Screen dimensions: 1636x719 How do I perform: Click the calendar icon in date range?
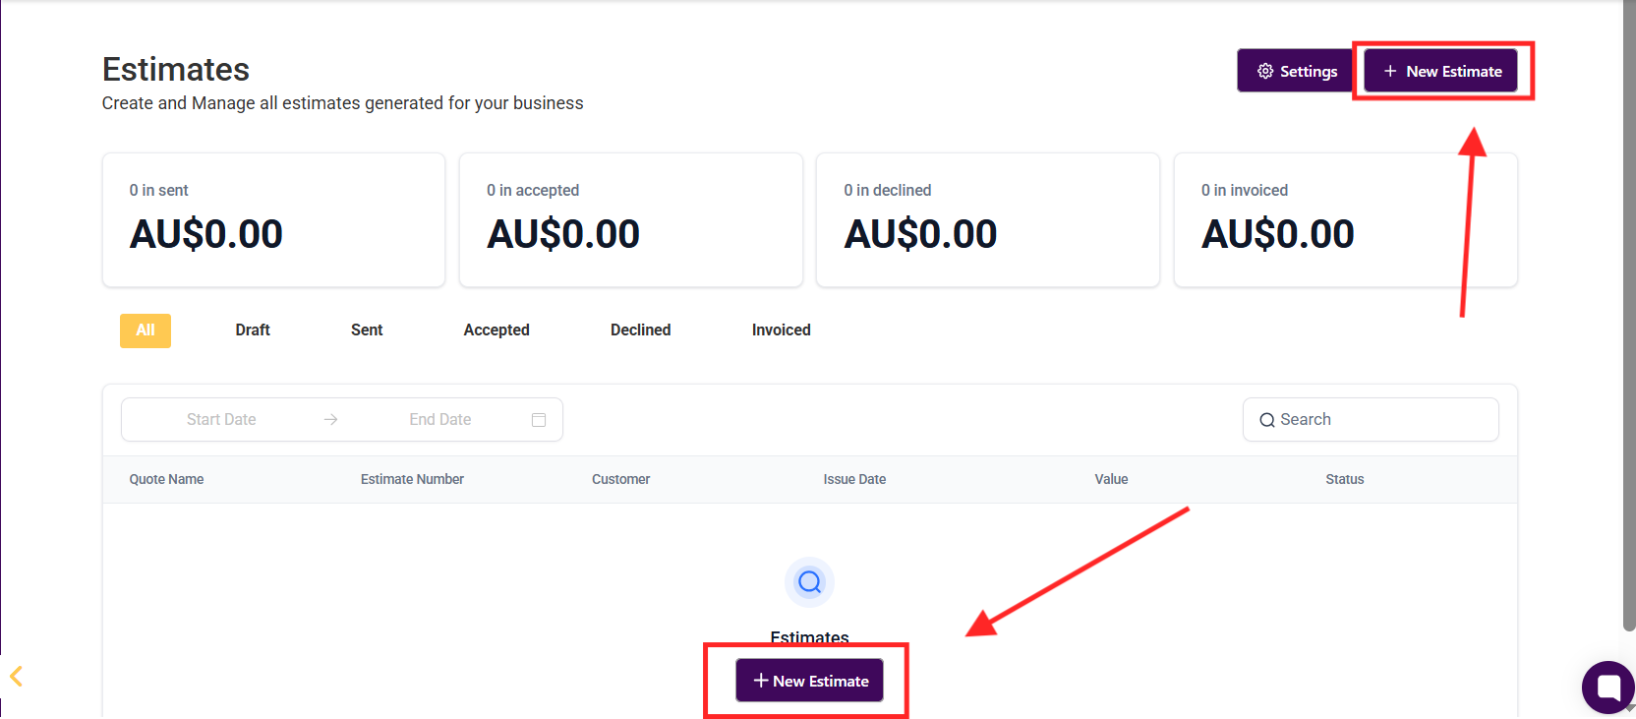[x=539, y=420]
